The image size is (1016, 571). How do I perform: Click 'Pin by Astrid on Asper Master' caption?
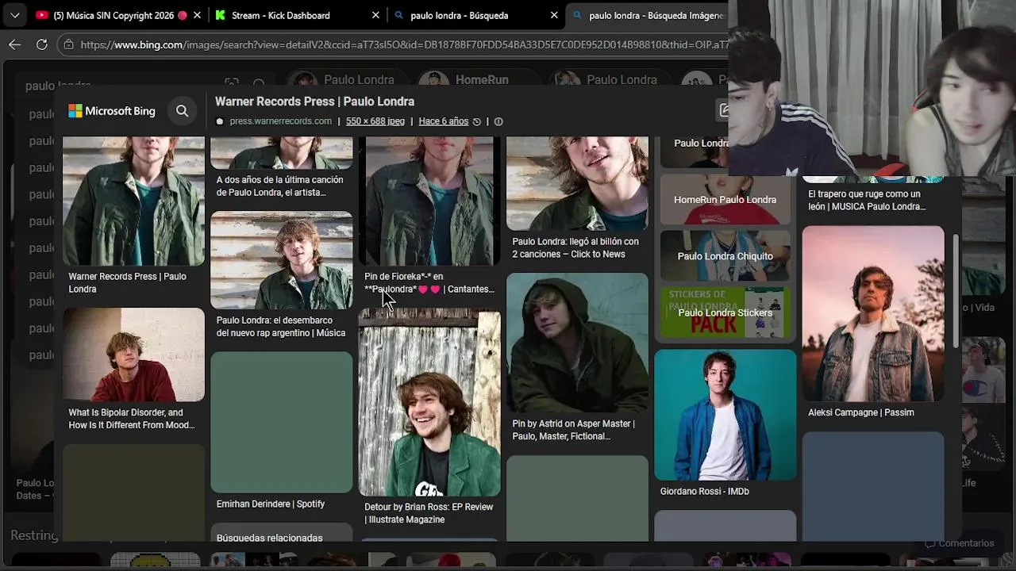tap(573, 430)
